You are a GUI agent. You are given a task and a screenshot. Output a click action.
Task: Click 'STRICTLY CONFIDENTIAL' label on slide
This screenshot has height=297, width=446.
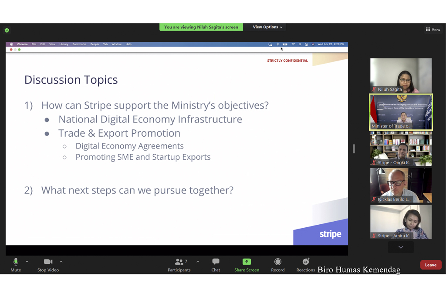pyautogui.click(x=287, y=61)
